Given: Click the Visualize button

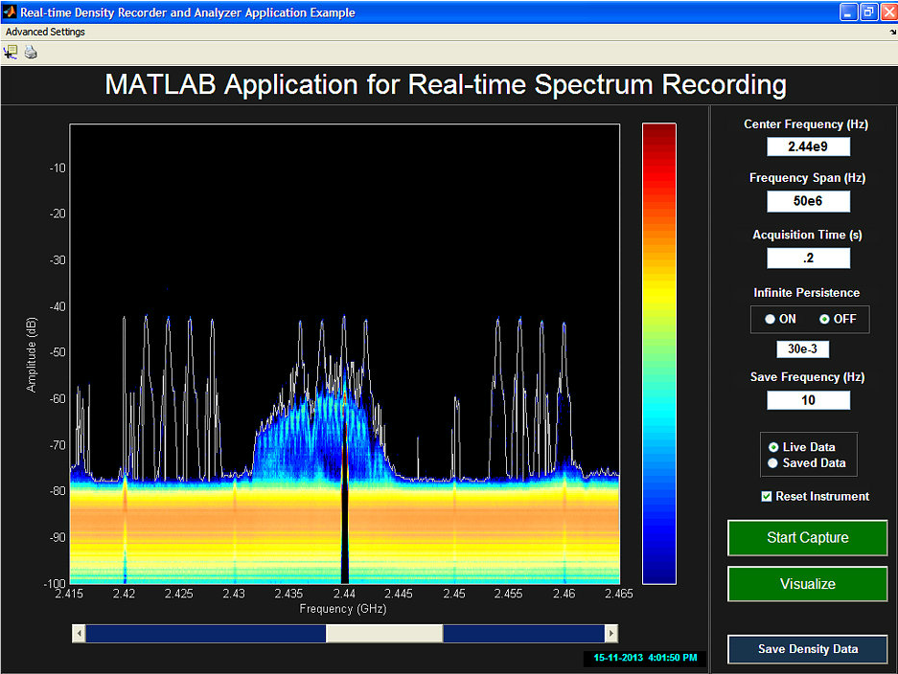Looking at the screenshot, I should 807,584.
